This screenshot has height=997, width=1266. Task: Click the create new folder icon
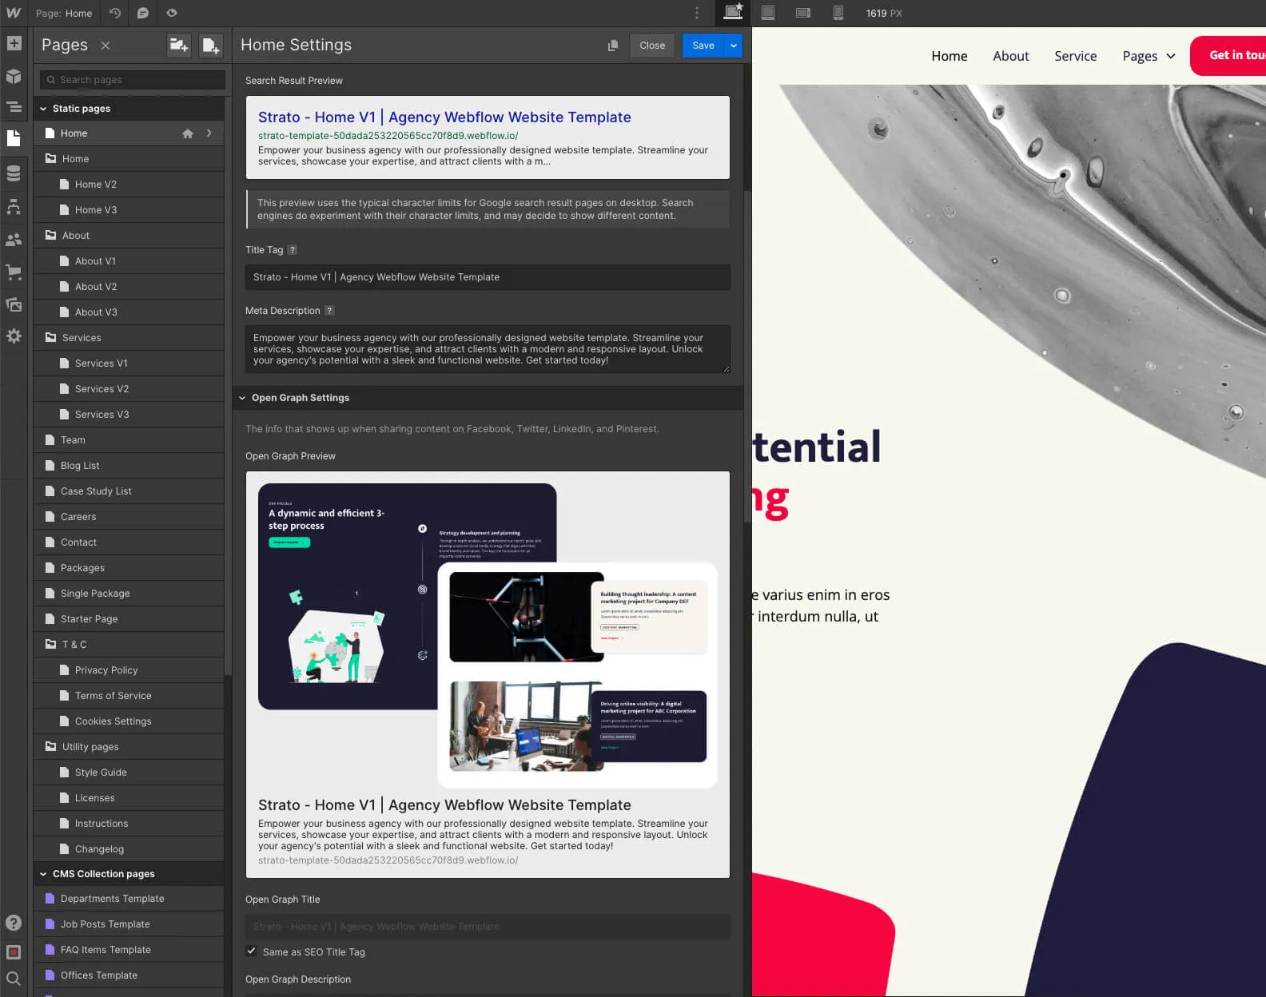click(x=179, y=45)
